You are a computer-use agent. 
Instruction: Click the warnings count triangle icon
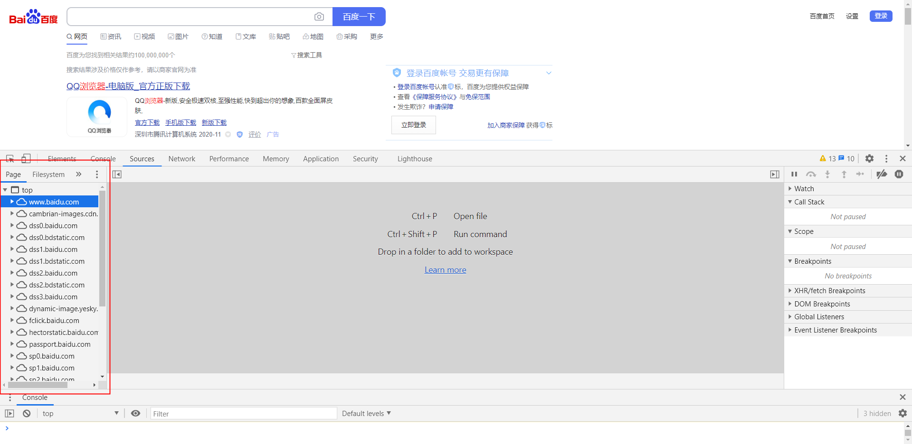823,158
